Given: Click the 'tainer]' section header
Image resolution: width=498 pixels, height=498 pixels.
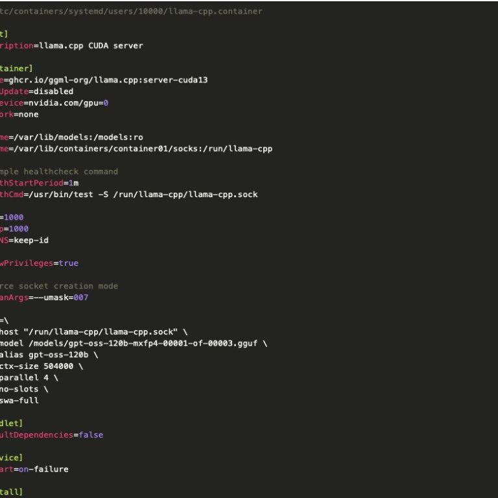Looking at the screenshot, I should click(x=16, y=69).
